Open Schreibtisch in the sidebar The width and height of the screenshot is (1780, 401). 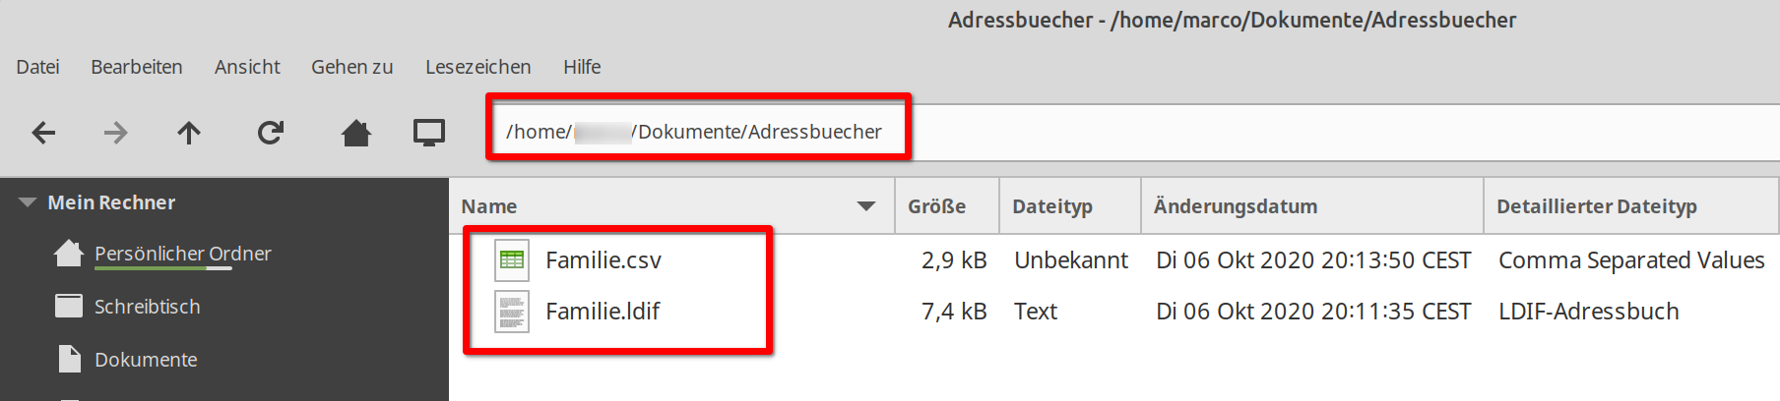point(147,307)
